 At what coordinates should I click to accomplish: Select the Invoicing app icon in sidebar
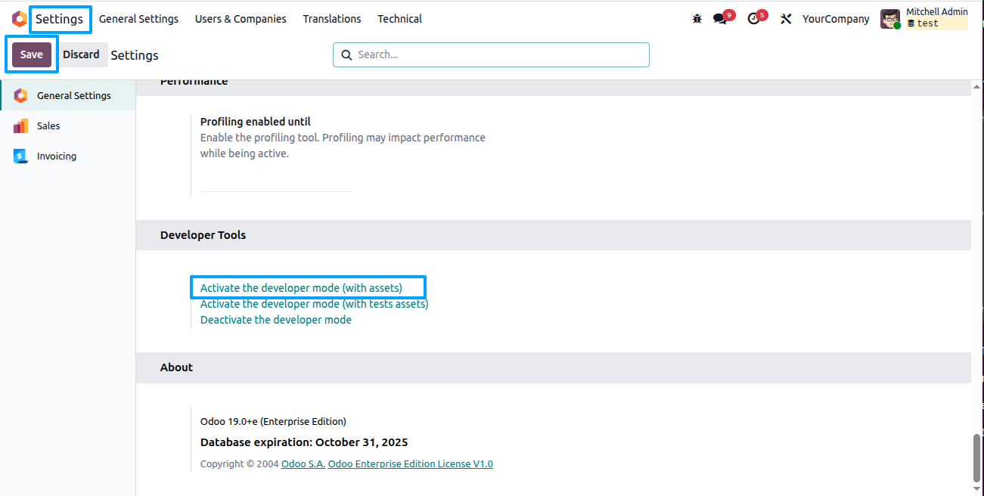[20, 157]
